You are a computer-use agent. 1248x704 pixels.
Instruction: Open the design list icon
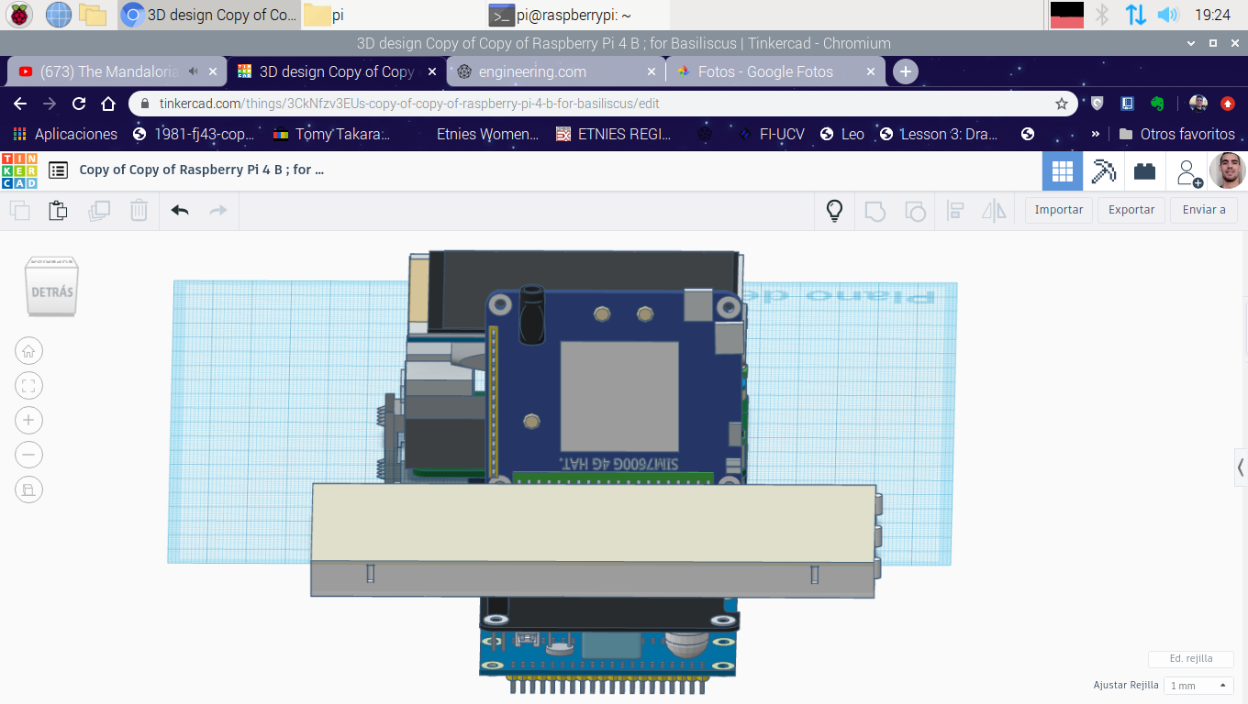pos(59,170)
